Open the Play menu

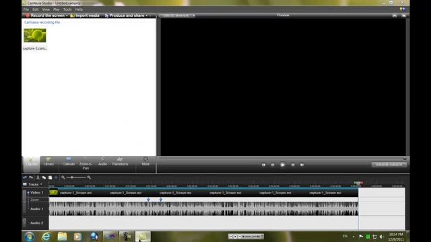(x=57, y=9)
